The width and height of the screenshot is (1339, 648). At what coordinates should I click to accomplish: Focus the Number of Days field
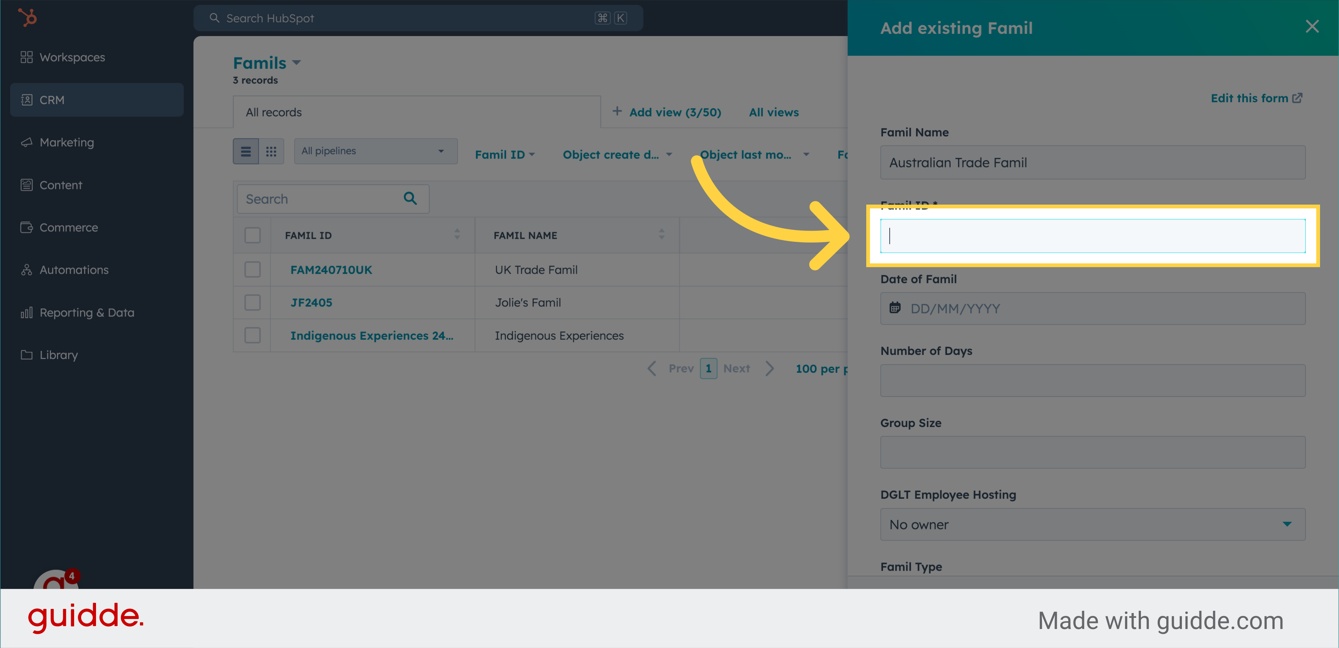(1092, 381)
